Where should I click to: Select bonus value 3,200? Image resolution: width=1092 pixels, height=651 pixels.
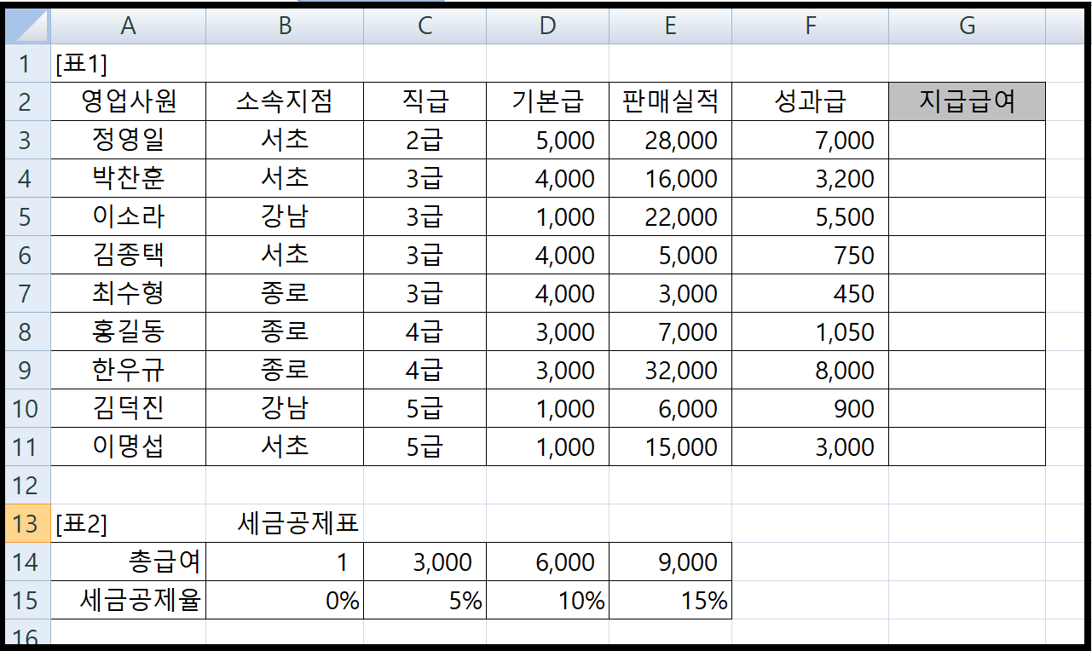[810, 178]
